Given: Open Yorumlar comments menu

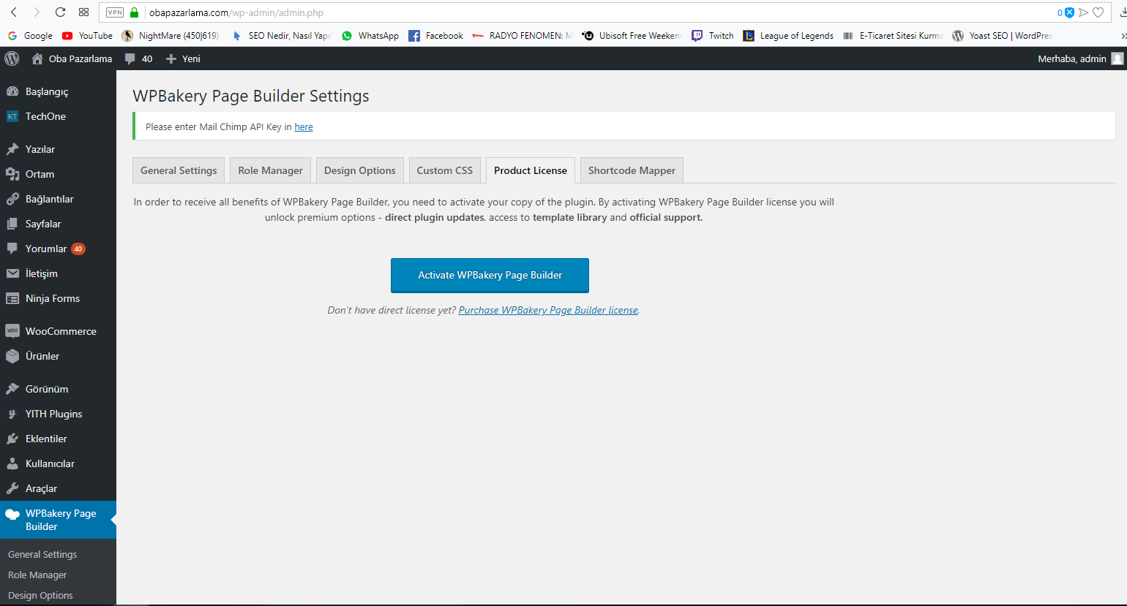Looking at the screenshot, I should 58,249.
